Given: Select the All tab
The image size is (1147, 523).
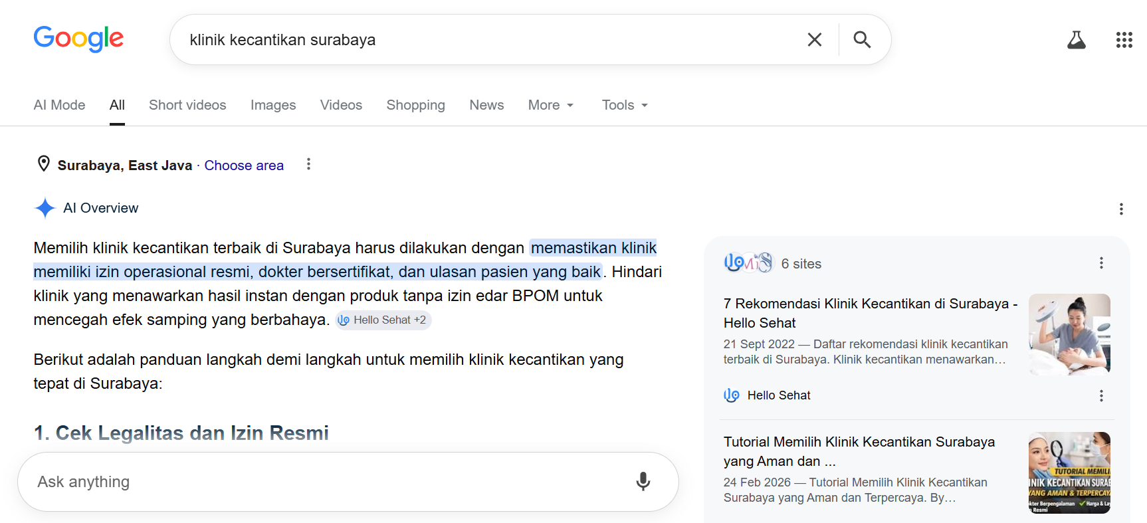Looking at the screenshot, I should tap(117, 105).
